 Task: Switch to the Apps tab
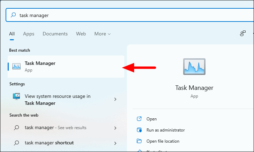29,34
